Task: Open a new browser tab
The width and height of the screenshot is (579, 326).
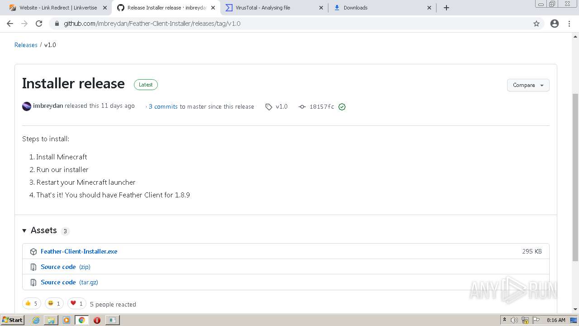Action: tap(446, 8)
